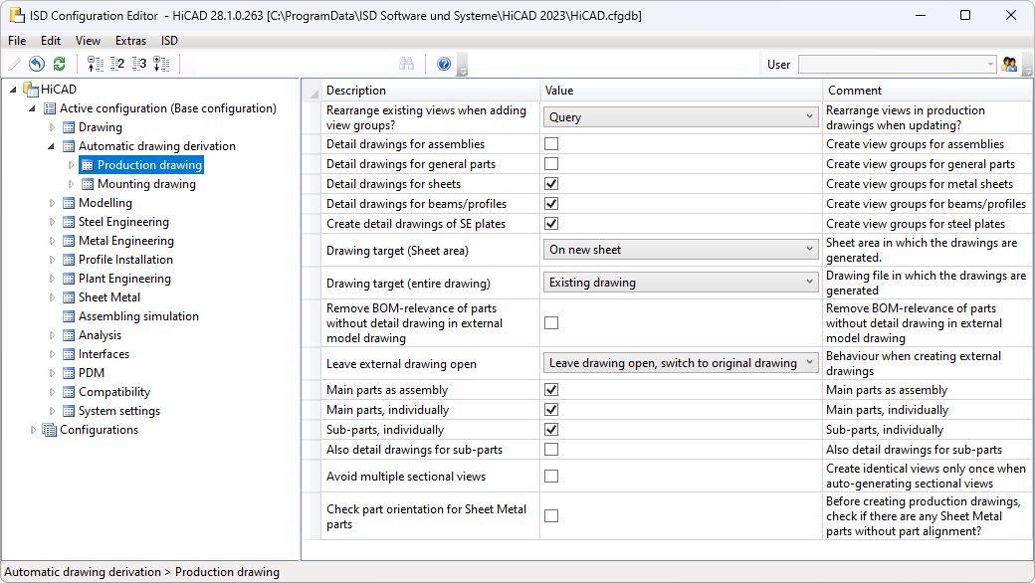
Task: Open the ISD menu
Action: (x=170, y=41)
